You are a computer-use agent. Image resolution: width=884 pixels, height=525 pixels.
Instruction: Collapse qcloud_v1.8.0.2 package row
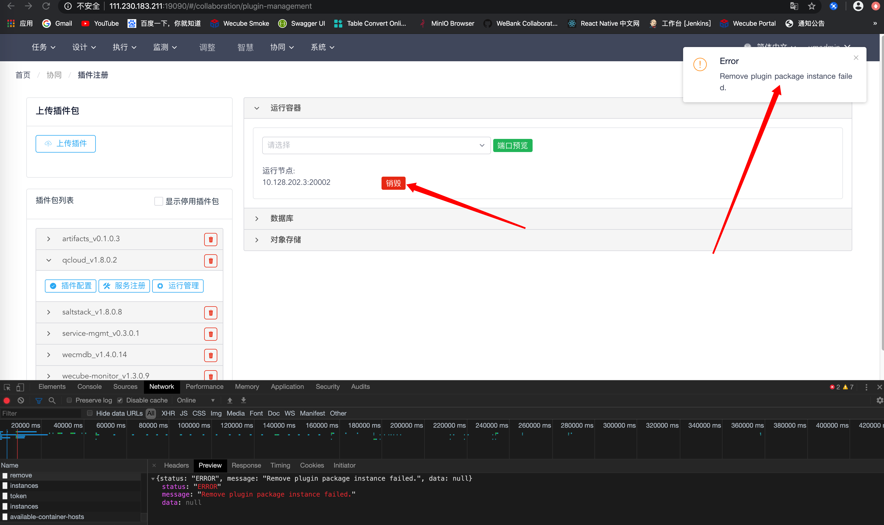pos(48,260)
